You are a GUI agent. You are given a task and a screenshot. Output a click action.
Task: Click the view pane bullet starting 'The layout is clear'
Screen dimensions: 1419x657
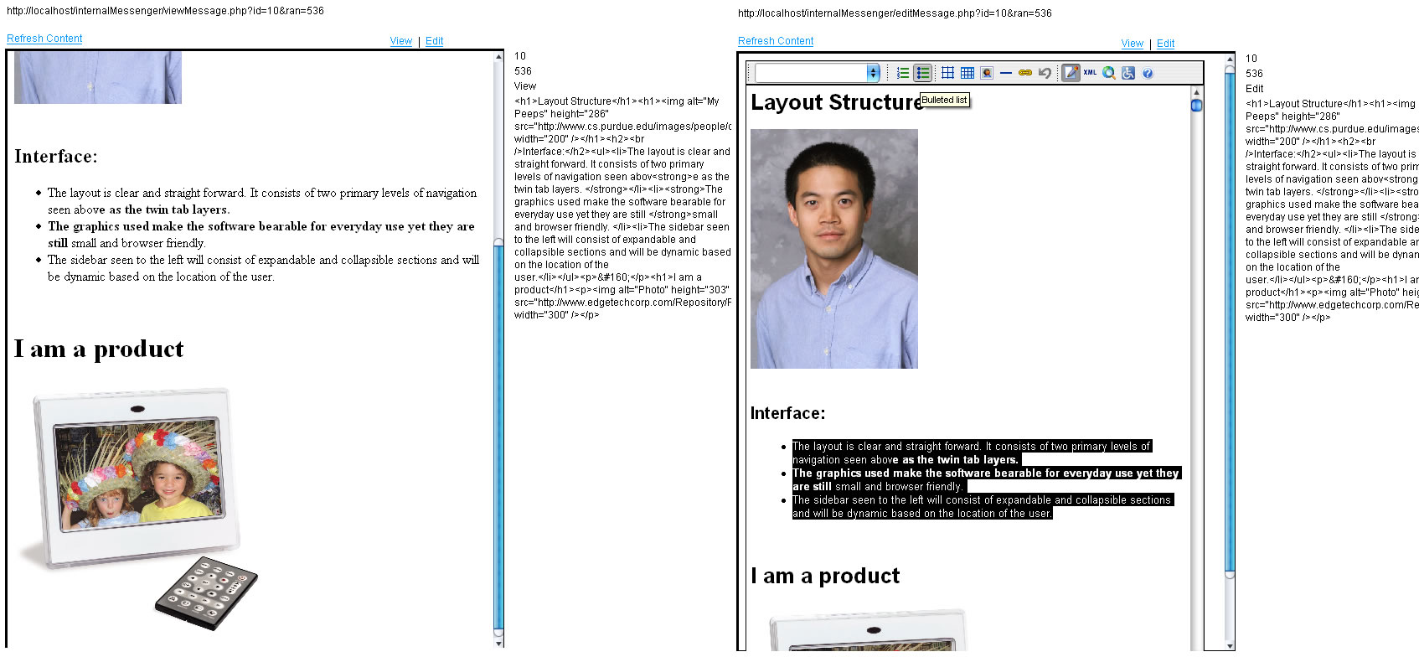click(x=262, y=201)
